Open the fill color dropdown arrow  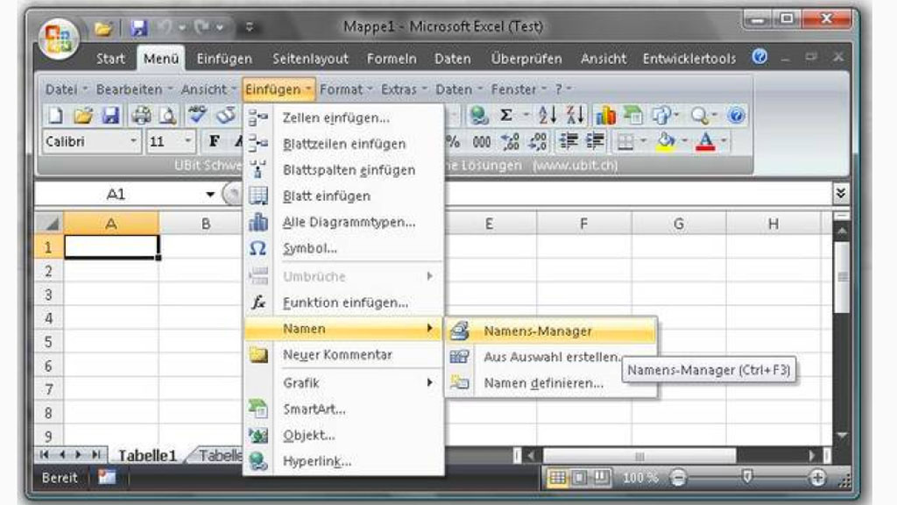684,139
